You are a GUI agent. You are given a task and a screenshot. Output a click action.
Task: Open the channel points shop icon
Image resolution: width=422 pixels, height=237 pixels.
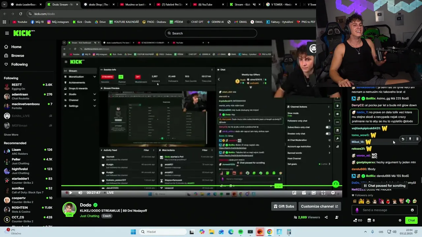tap(369, 220)
